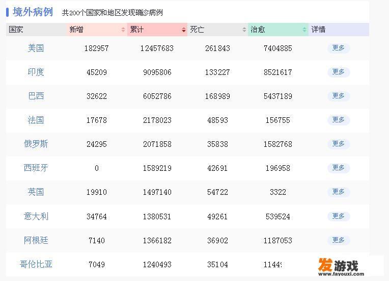Open the 阿根廷 country link
389x281 pixels.
tap(36, 240)
